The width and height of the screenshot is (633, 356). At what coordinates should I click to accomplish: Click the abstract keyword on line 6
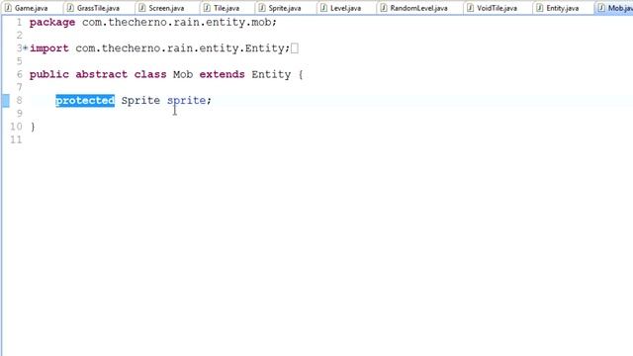coord(101,74)
